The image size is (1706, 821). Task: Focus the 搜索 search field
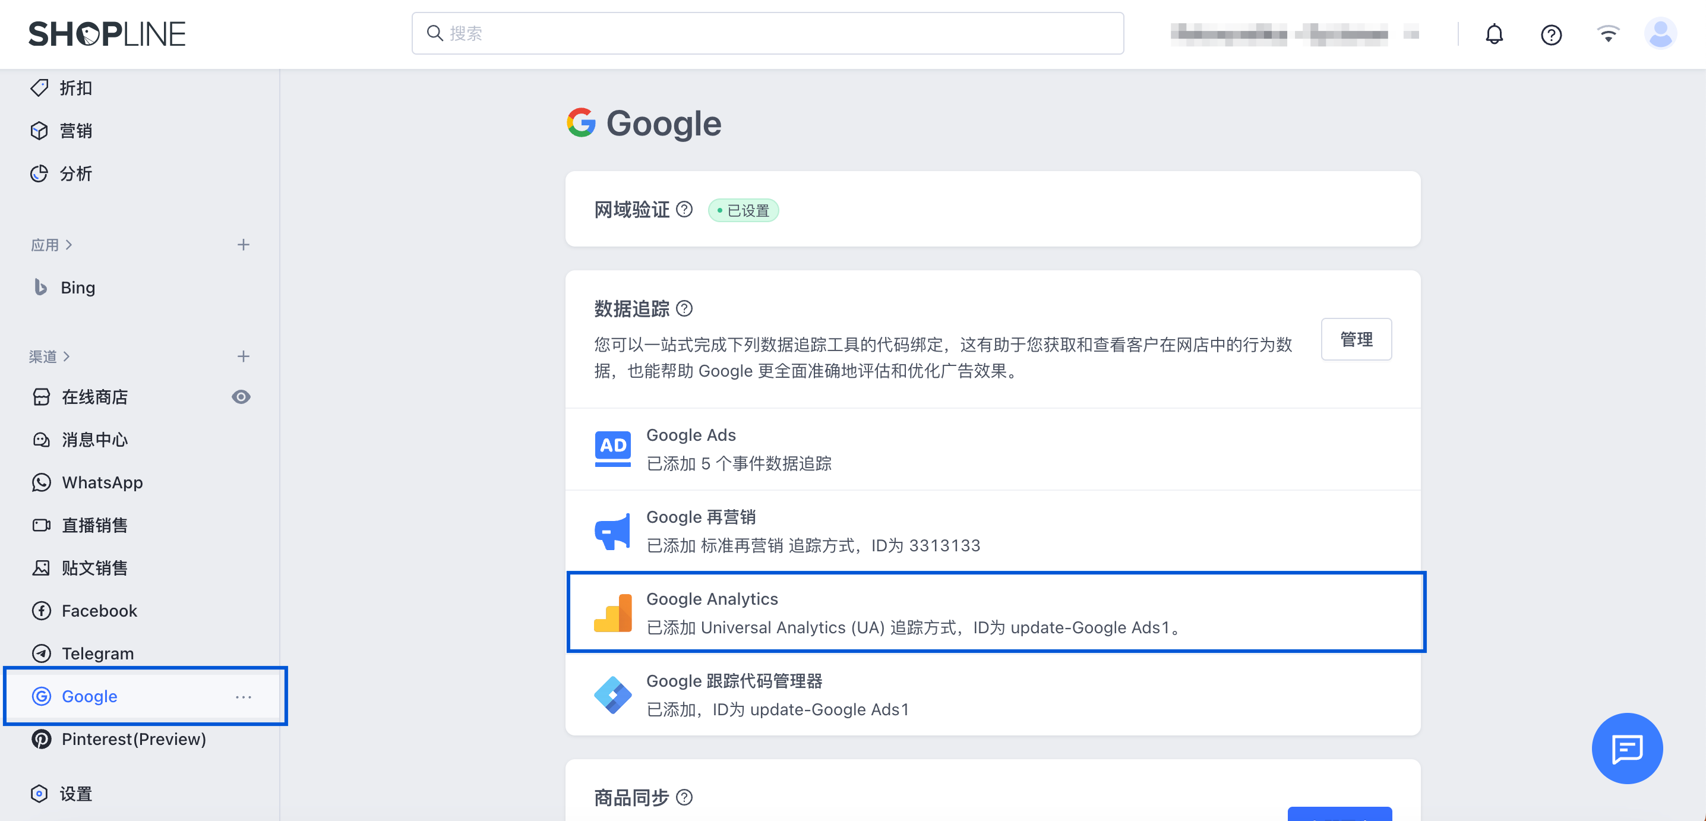coord(767,33)
